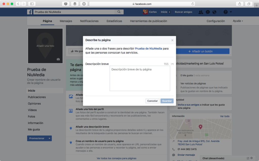The image size is (259, 161).
Task: Click the [?] help next to character count
Action: 172,64
